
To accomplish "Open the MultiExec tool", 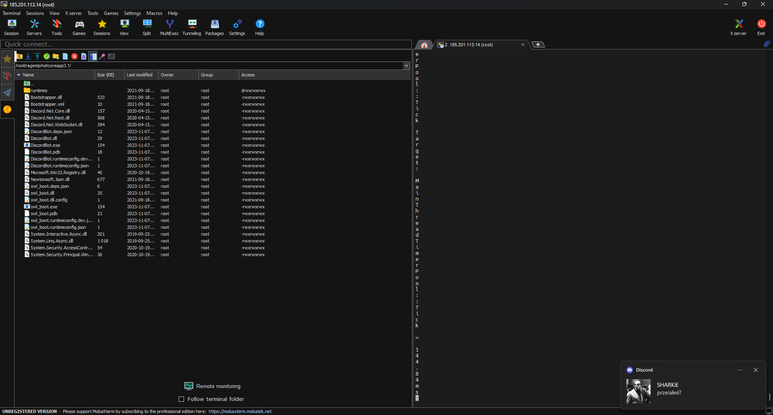I will click(169, 27).
